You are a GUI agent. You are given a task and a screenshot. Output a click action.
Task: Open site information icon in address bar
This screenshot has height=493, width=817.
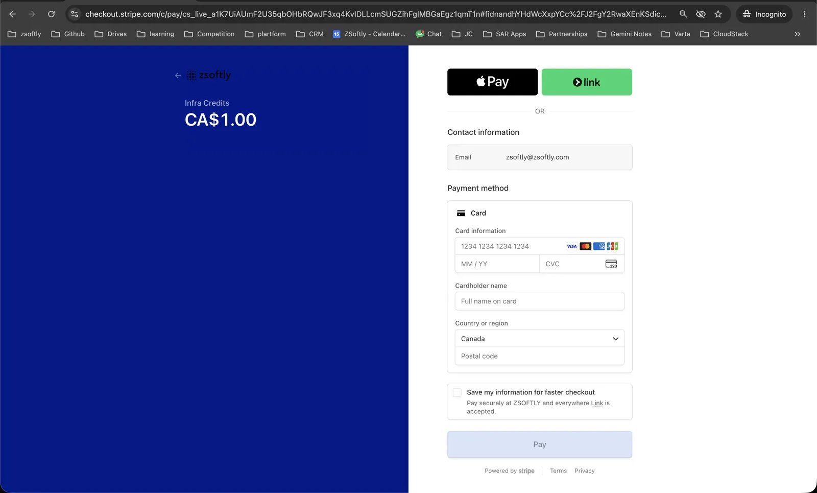click(x=75, y=14)
